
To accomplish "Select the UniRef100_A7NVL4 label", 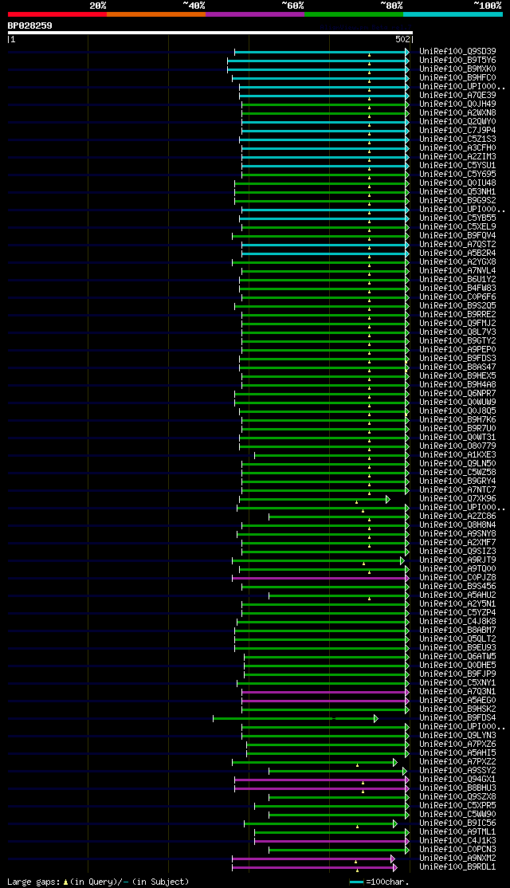I will (x=457, y=271).
